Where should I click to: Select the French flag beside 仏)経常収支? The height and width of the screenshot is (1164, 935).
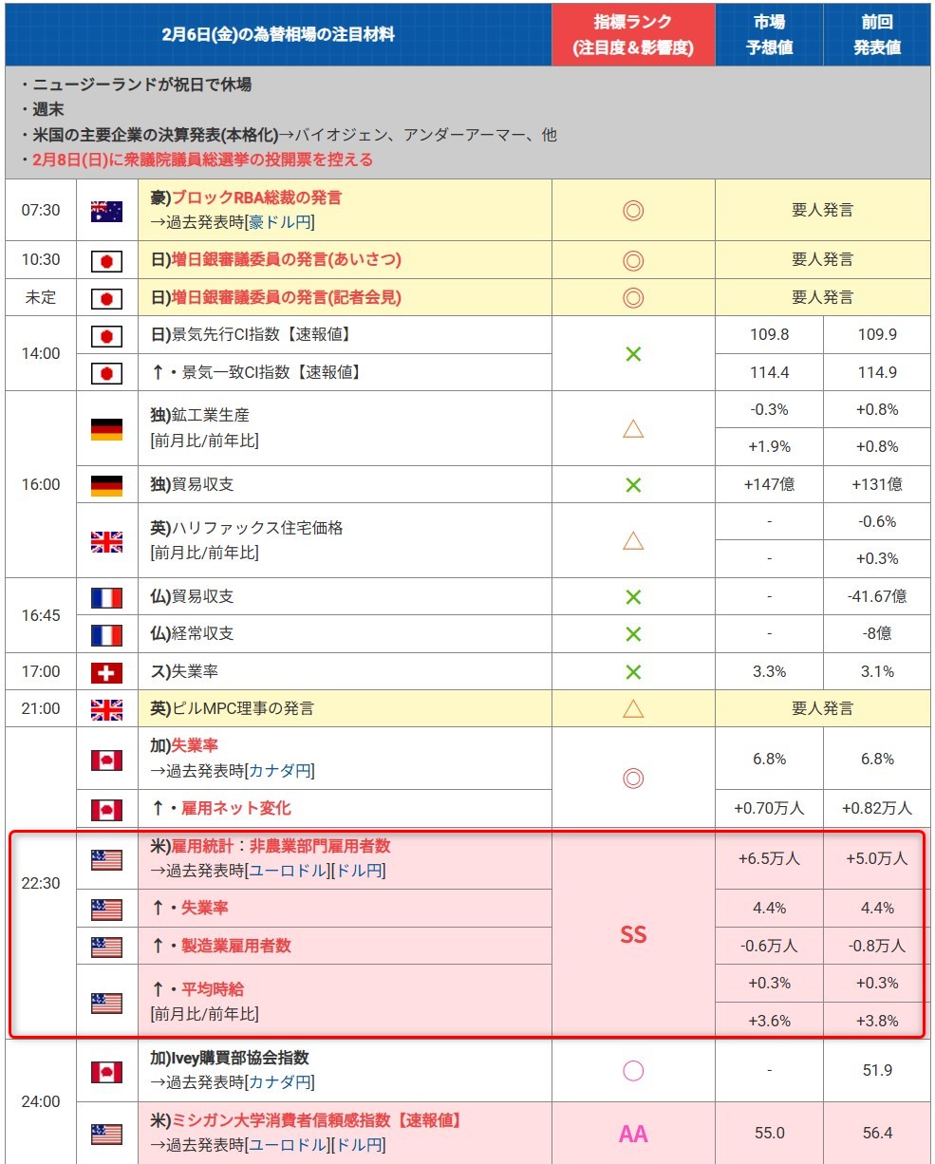pyautogui.click(x=106, y=634)
